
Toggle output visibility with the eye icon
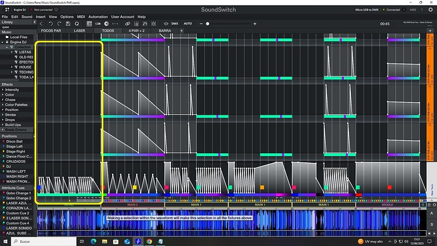(166, 23)
